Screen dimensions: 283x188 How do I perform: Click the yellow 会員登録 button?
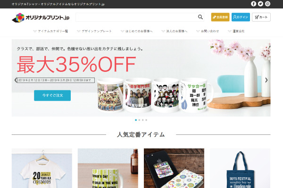(x=220, y=17)
